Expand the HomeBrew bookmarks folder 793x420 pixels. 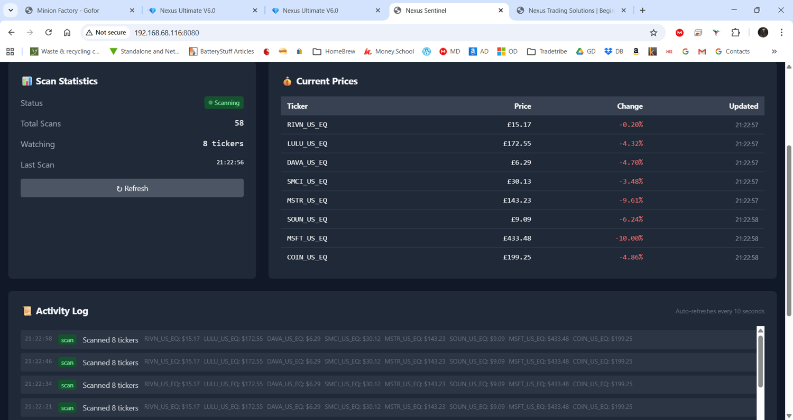pyautogui.click(x=334, y=51)
